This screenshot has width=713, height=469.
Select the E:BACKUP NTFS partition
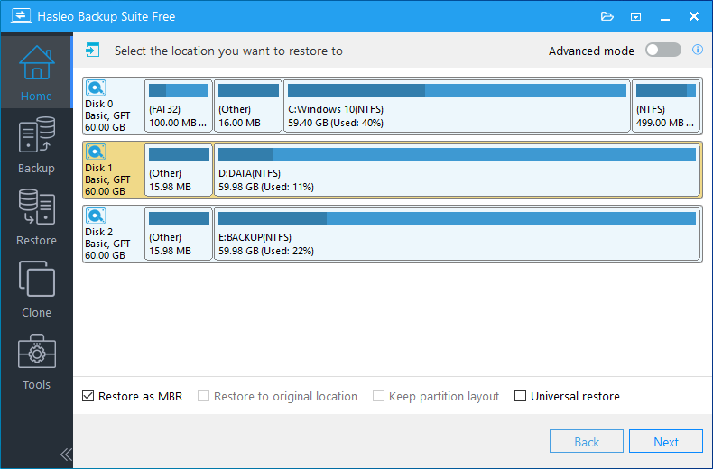(x=457, y=234)
